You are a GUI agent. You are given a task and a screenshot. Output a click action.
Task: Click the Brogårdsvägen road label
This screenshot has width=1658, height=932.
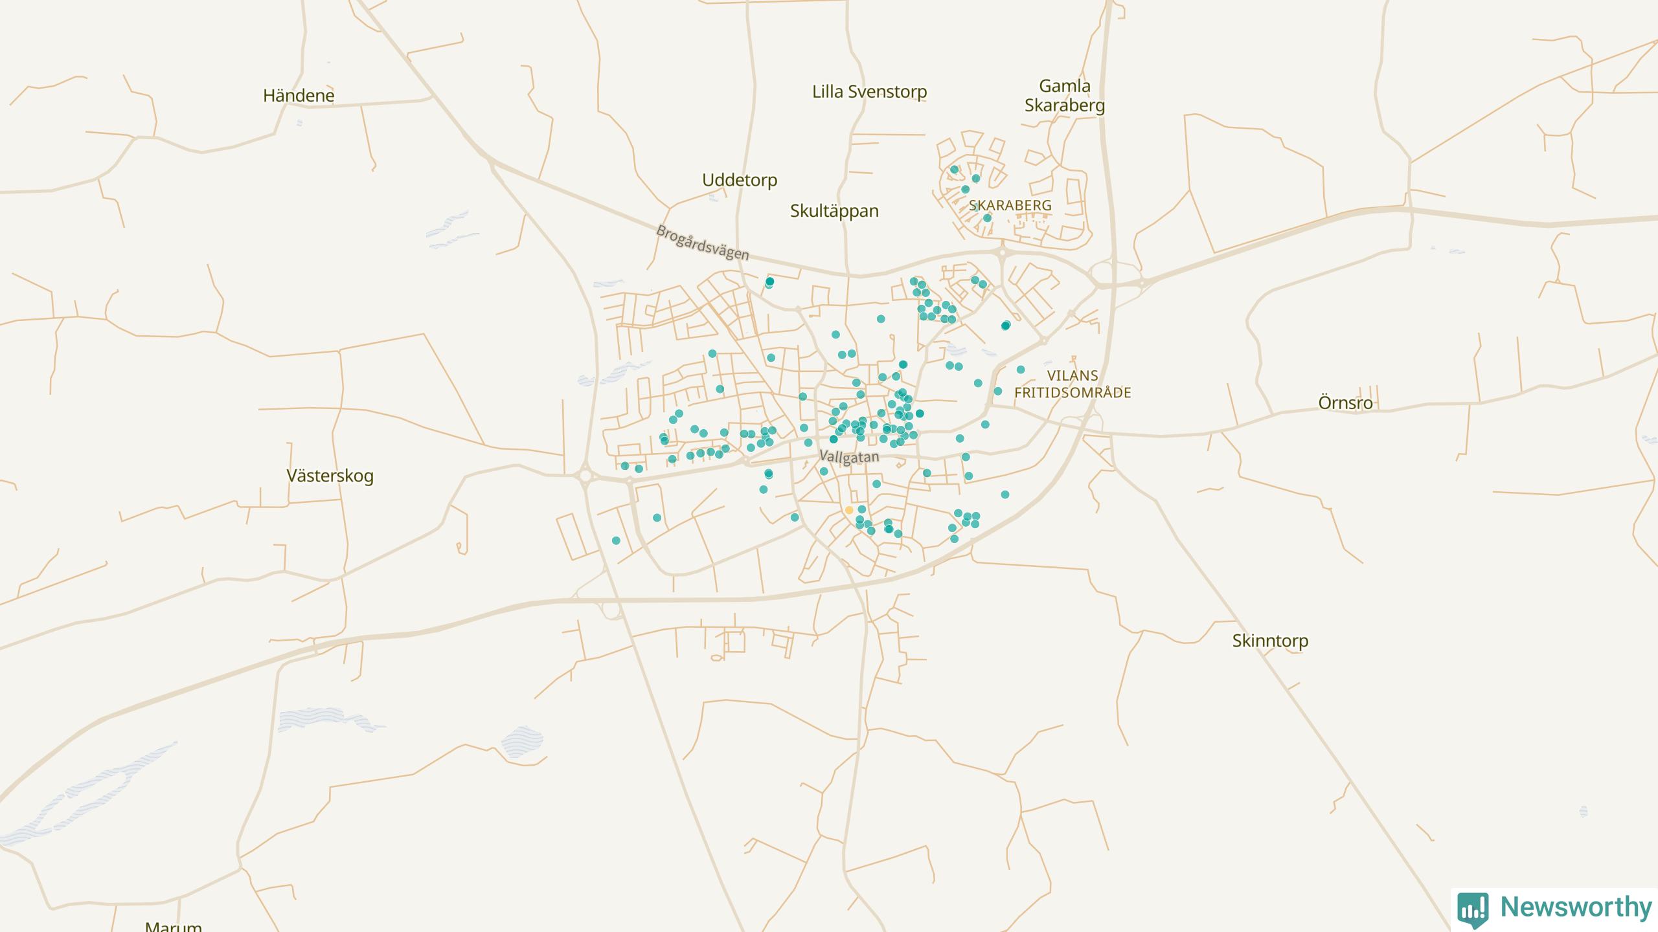click(702, 243)
